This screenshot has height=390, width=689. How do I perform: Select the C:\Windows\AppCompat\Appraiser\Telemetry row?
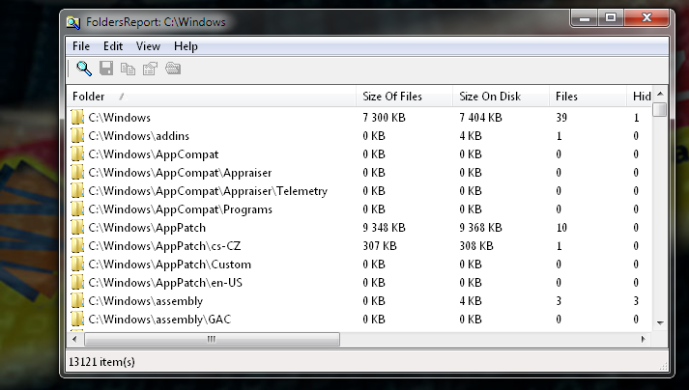pyautogui.click(x=208, y=191)
